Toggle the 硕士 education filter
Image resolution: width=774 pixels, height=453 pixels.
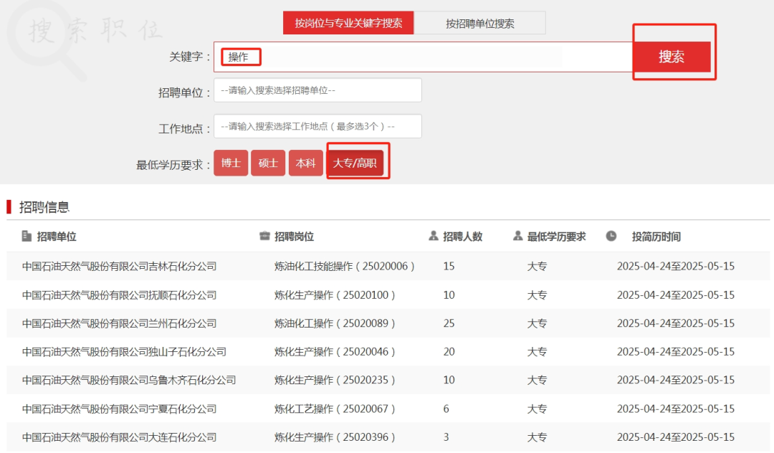click(x=268, y=163)
